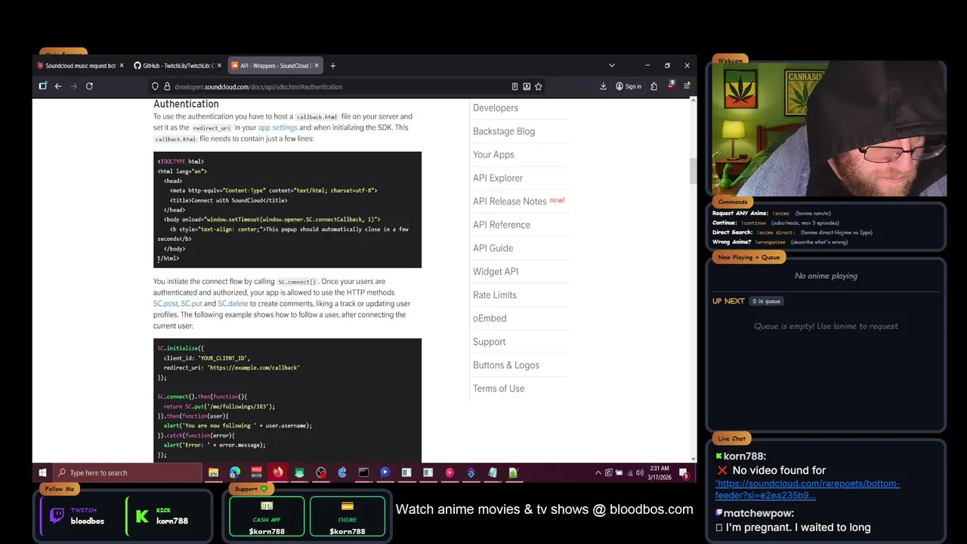
Task: Open Voicemeeter from the taskbar
Action: point(256,473)
